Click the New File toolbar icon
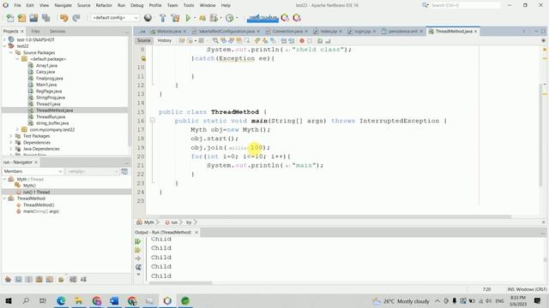549x308 pixels. [x=10, y=18]
